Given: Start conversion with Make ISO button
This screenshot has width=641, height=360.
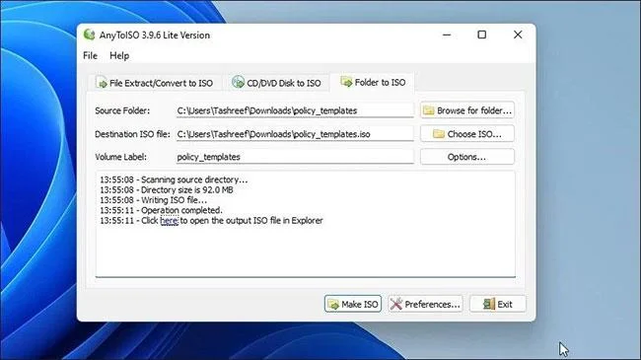Looking at the screenshot, I should pos(353,304).
